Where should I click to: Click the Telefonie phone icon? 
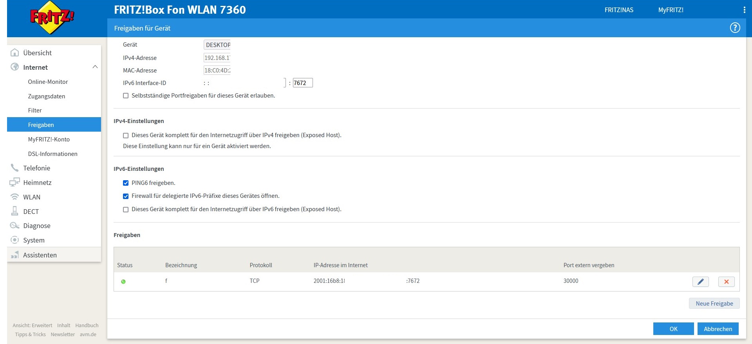15,168
